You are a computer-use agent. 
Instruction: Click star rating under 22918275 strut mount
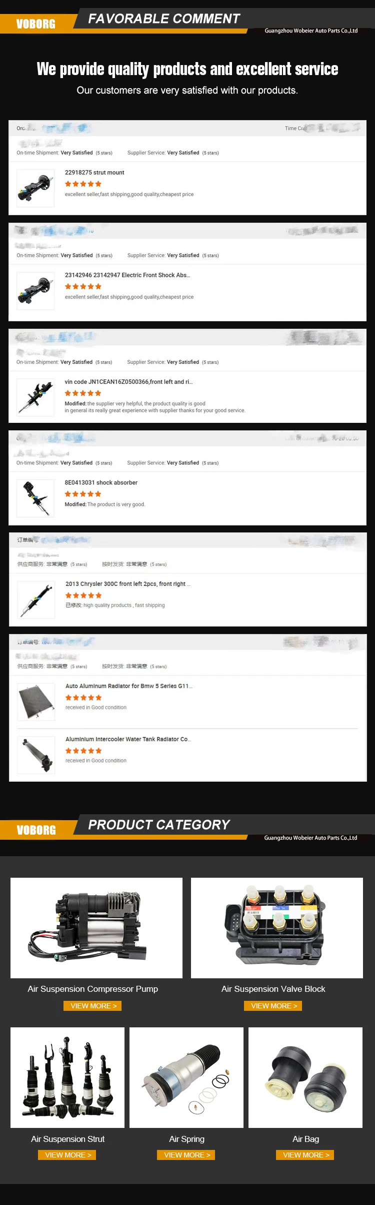tap(83, 184)
